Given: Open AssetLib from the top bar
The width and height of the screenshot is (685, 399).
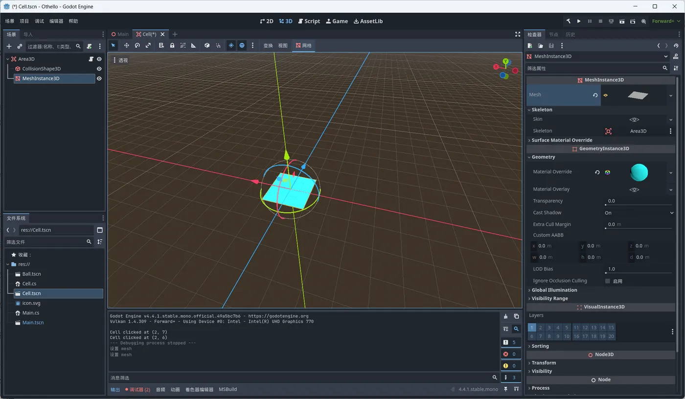Looking at the screenshot, I should [368, 21].
